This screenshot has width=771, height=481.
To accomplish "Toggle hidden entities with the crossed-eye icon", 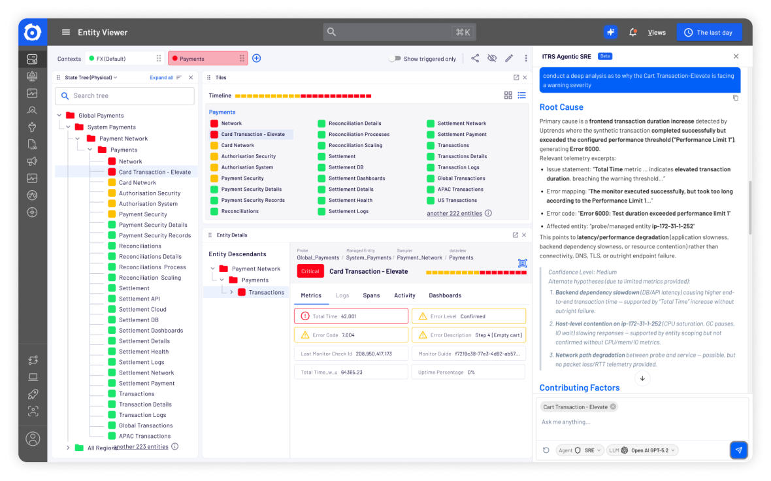I will pyautogui.click(x=492, y=58).
